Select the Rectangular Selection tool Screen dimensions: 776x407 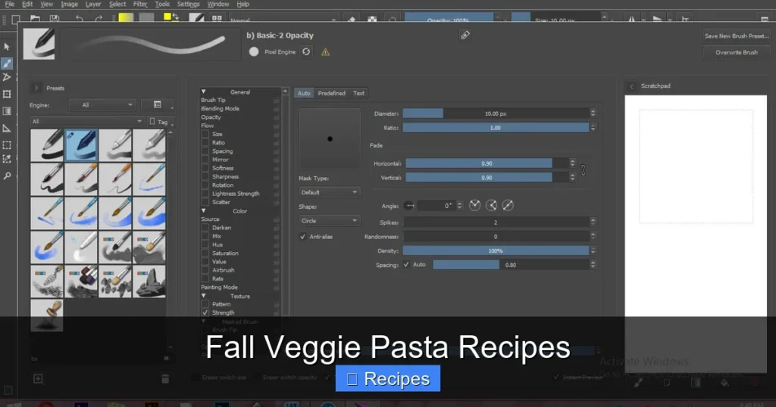pyautogui.click(x=7, y=145)
